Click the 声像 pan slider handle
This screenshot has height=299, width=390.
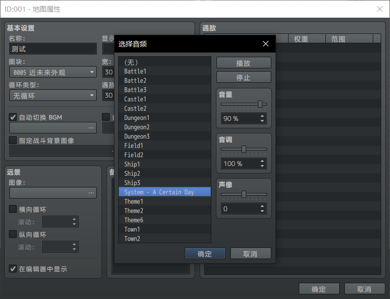point(244,194)
